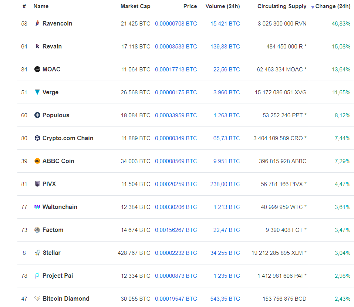Viewport: 354px width, 307px height.
Task: Open the Crypto.com Chain name link
Action: [68, 138]
